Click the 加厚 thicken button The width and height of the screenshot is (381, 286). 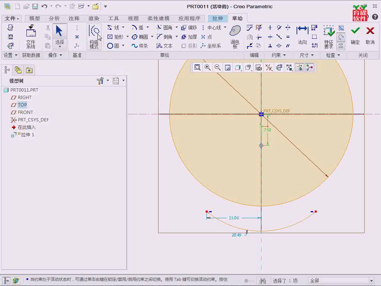189,37
